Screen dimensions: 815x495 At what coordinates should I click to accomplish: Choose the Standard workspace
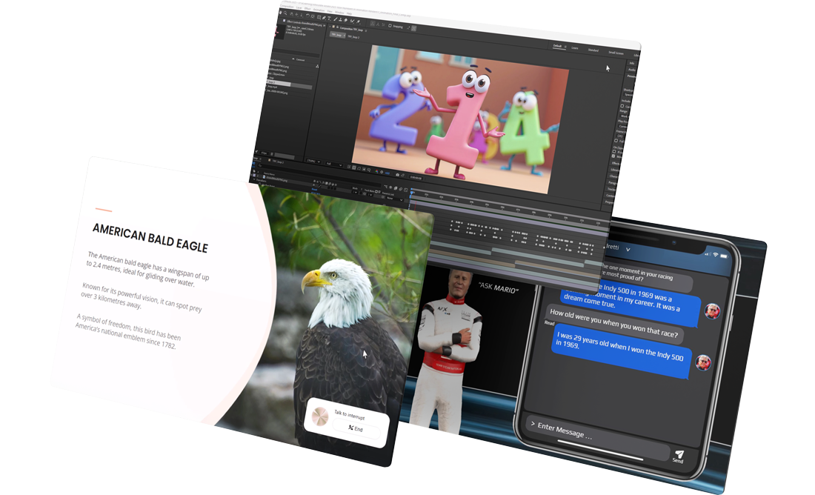point(593,50)
